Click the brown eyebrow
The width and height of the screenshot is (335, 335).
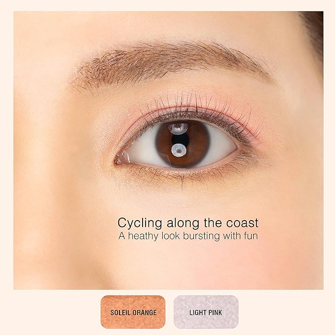click(171, 62)
